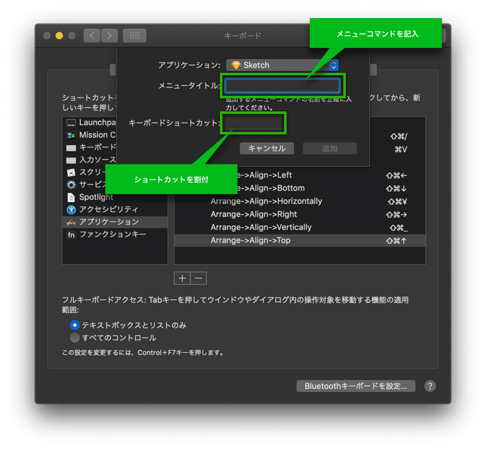Select アクセシビリティ in the sidebar list
Viewport: 486px width, 450px height.
click(x=115, y=209)
